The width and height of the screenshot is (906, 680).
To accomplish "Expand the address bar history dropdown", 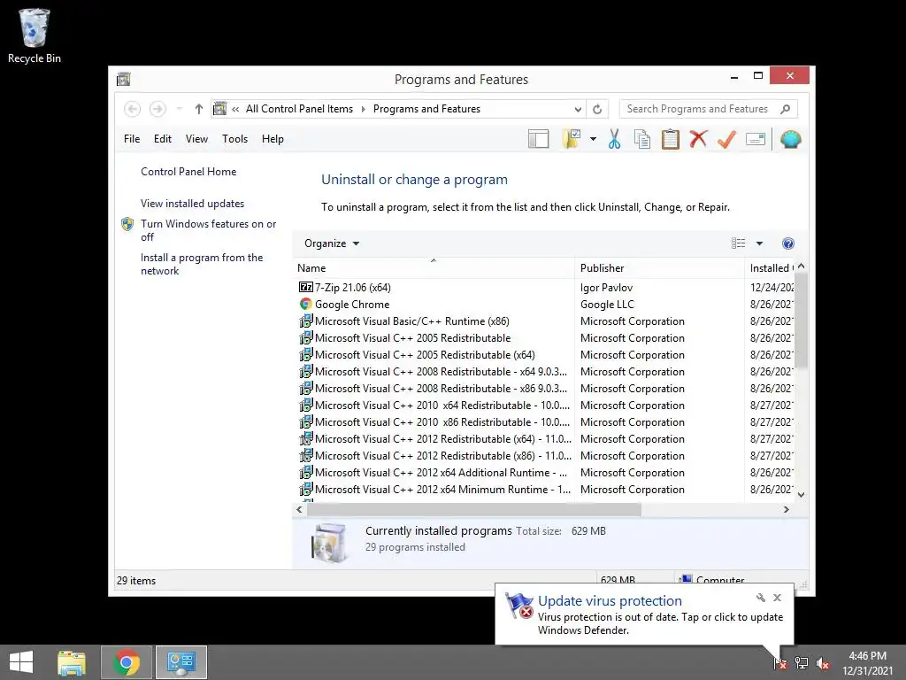I will click(577, 109).
